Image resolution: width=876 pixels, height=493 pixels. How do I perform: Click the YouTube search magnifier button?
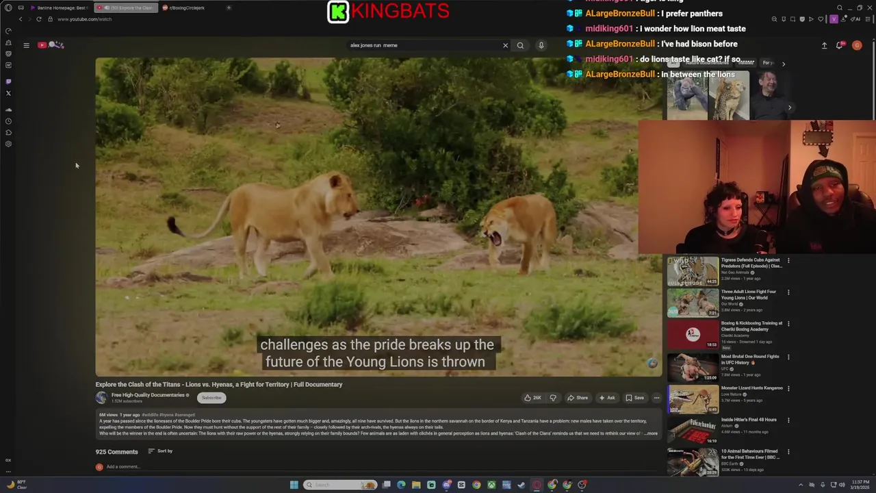[x=520, y=45]
